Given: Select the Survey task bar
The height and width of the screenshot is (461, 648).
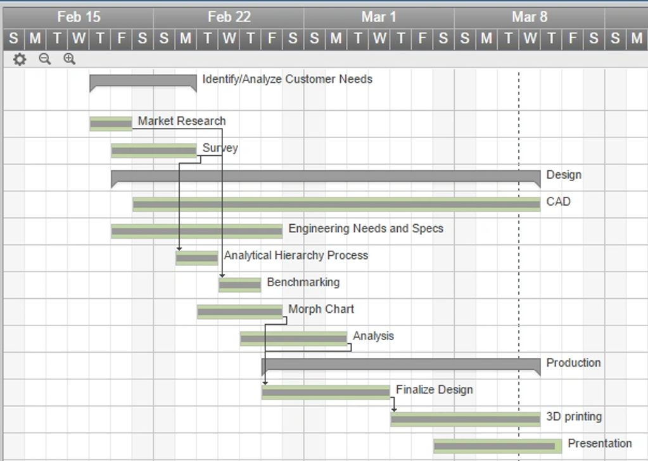Looking at the screenshot, I should click(154, 151).
